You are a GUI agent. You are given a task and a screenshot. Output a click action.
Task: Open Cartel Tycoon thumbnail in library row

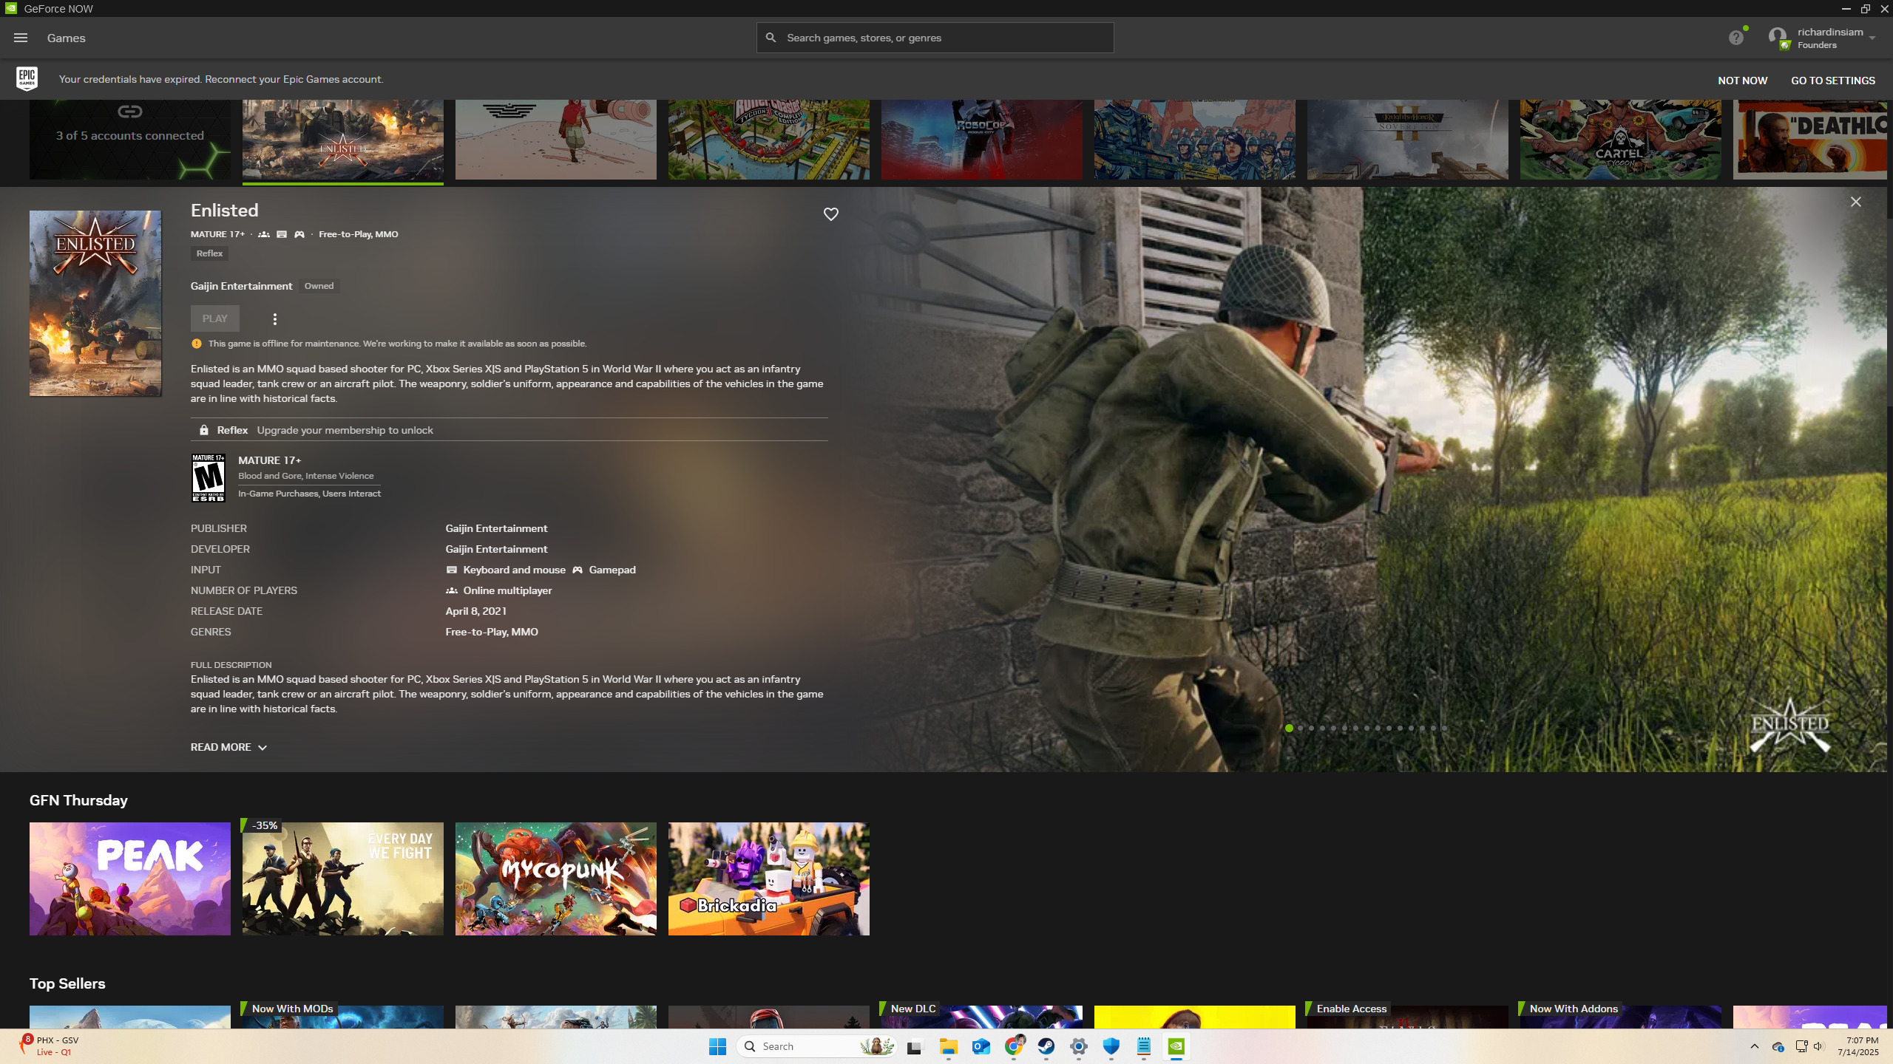pyautogui.click(x=1621, y=140)
